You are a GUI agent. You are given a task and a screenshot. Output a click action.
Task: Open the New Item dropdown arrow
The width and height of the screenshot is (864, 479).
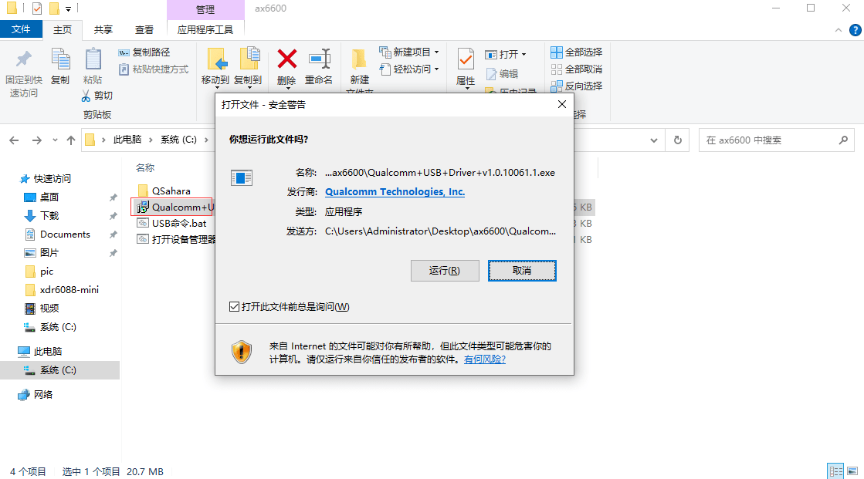point(437,52)
